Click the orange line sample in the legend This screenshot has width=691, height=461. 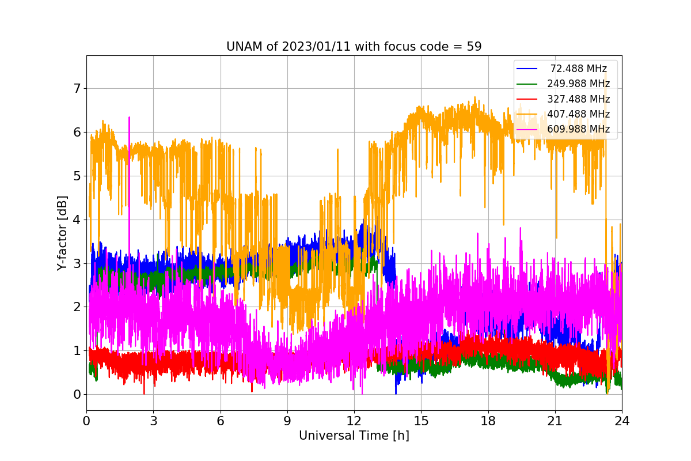[528, 114]
